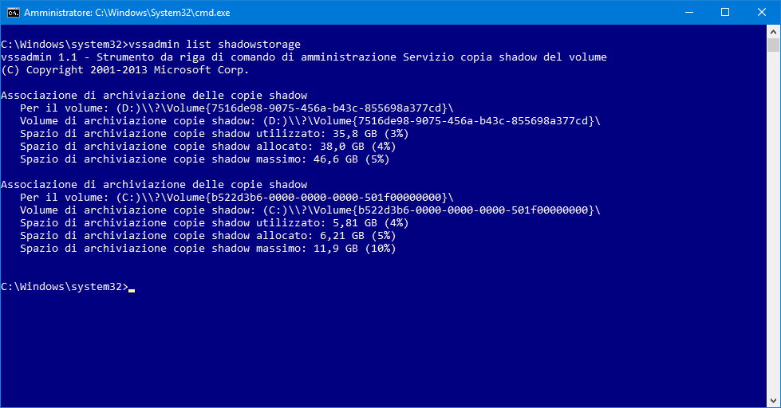Close the cmd.exe window
The image size is (781, 408).
tap(762, 13)
